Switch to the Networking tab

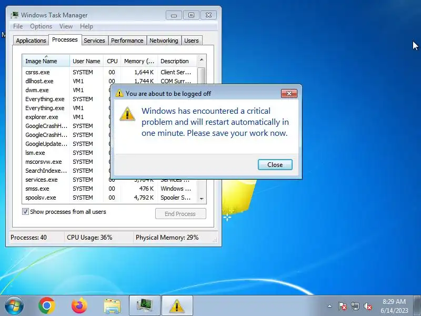[x=164, y=41]
